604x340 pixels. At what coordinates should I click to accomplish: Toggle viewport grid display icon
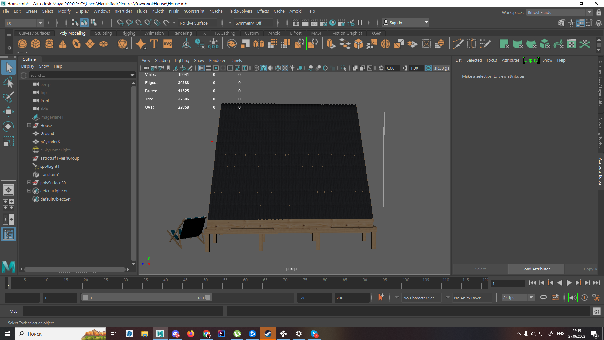click(201, 68)
